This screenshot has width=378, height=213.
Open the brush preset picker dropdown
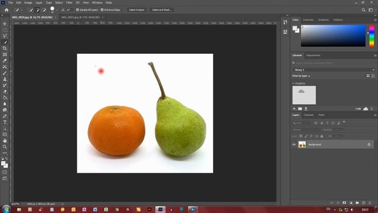point(57,10)
